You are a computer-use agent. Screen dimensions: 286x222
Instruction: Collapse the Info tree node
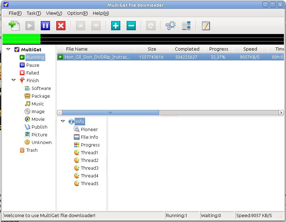pos(63,122)
